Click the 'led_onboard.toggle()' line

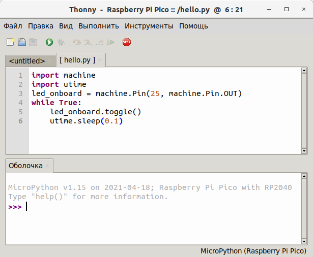pyautogui.click(x=95, y=112)
